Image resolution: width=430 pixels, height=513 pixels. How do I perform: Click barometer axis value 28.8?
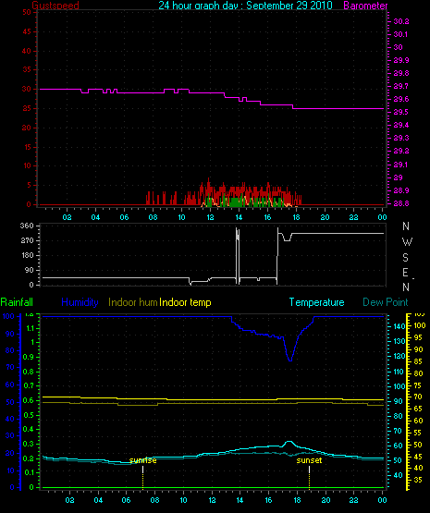401,203
